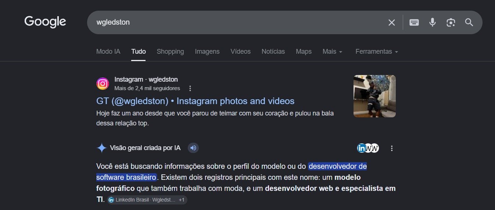Viewport: 495px width, 210px height.
Task: Open 'GT (@wgledston) • Instagram photos and videos' link
Action: [195, 101]
